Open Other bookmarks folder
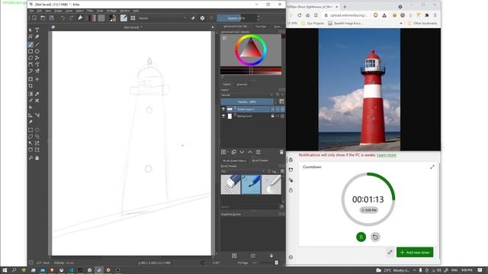 [x=422, y=24]
